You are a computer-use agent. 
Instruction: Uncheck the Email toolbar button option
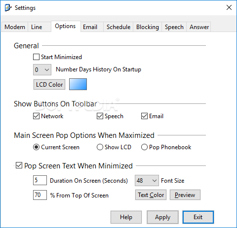tap(144, 116)
